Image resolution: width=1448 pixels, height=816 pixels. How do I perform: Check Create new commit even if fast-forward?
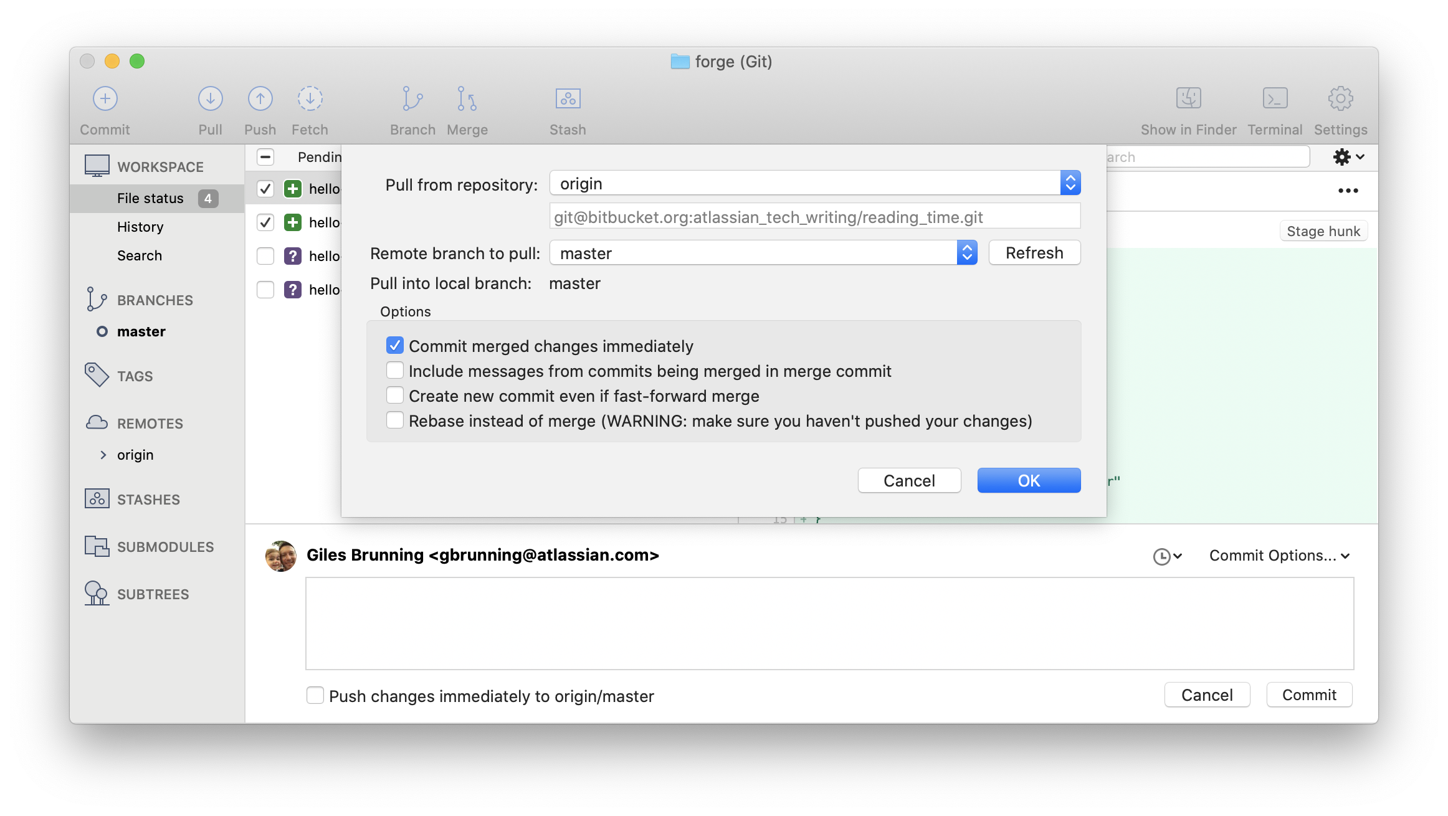click(x=395, y=396)
